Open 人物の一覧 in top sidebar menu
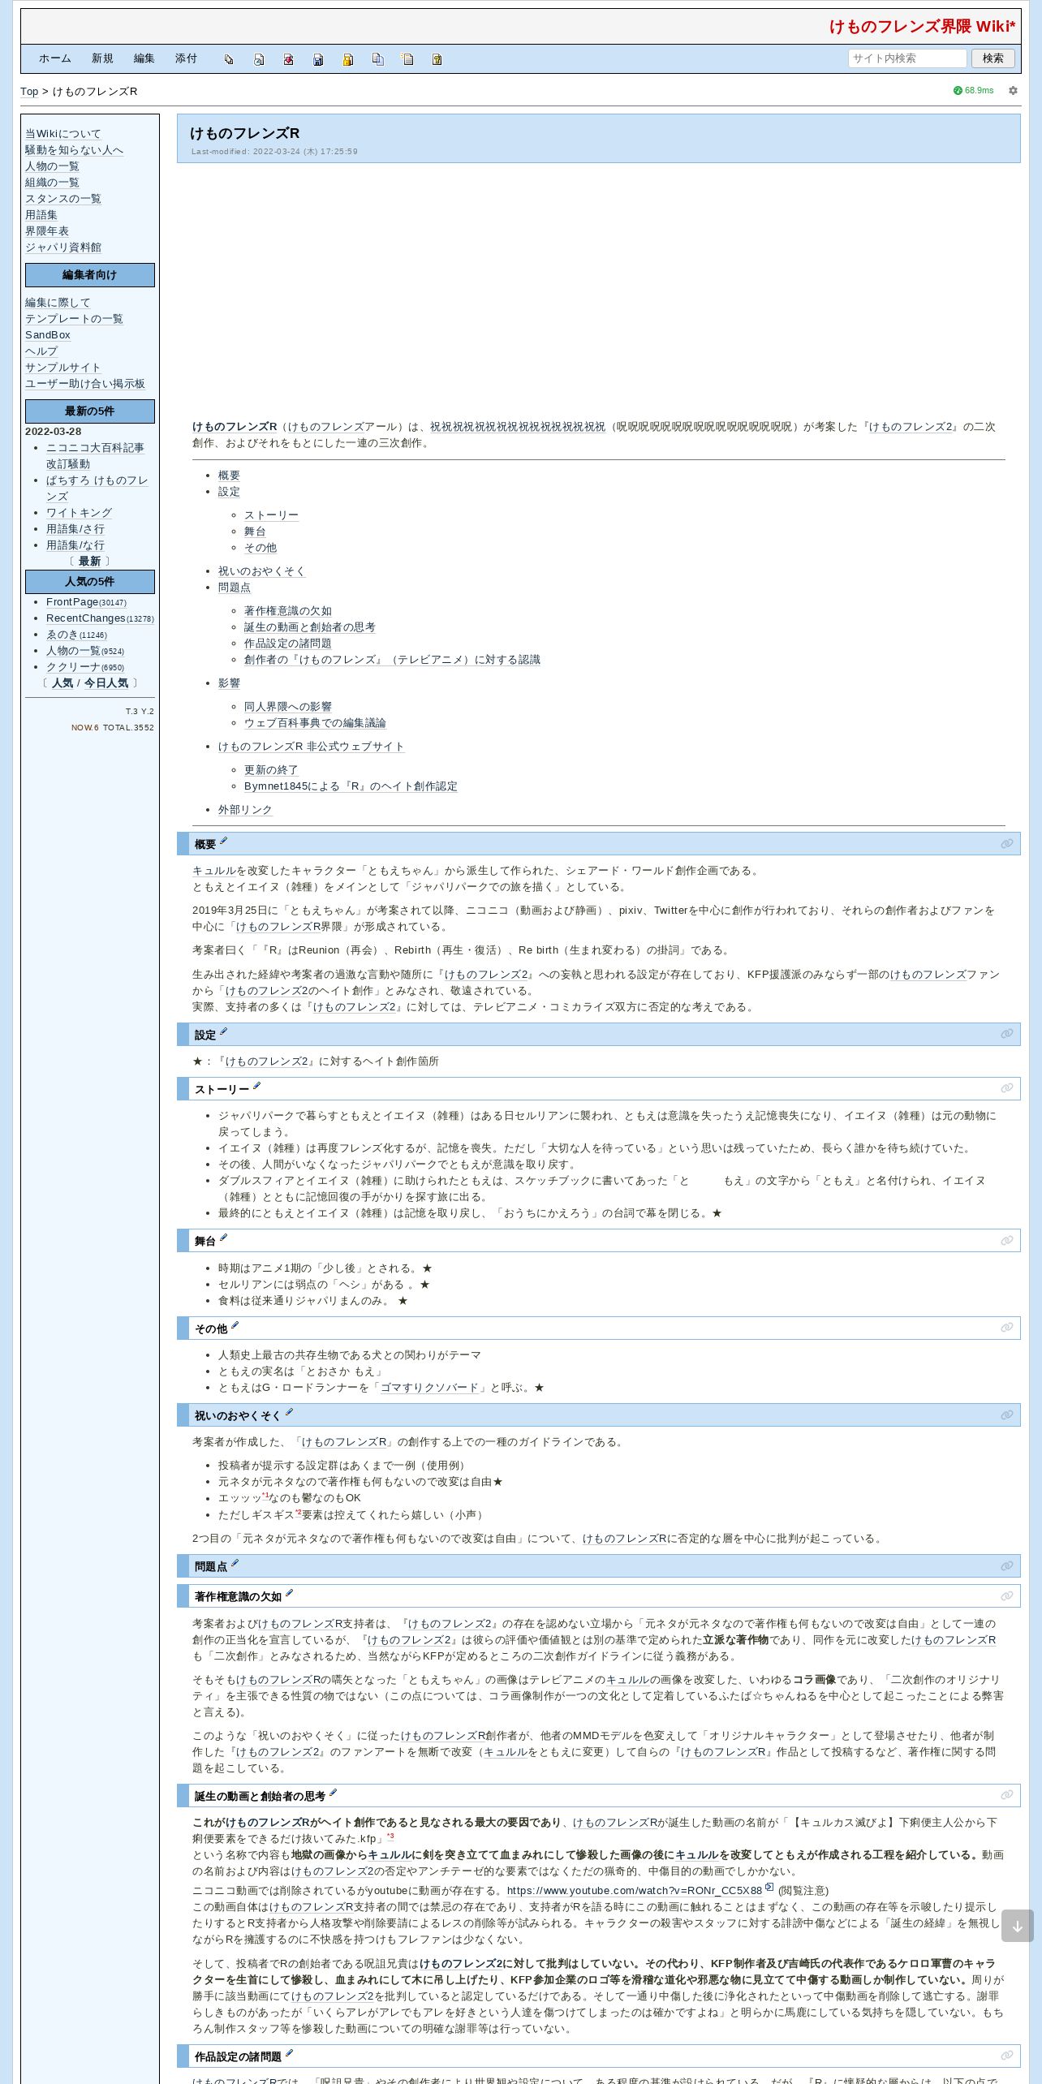 point(52,166)
